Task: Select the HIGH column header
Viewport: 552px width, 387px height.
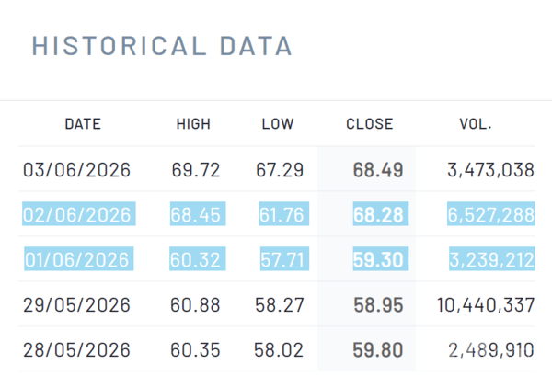Action: 193,124
